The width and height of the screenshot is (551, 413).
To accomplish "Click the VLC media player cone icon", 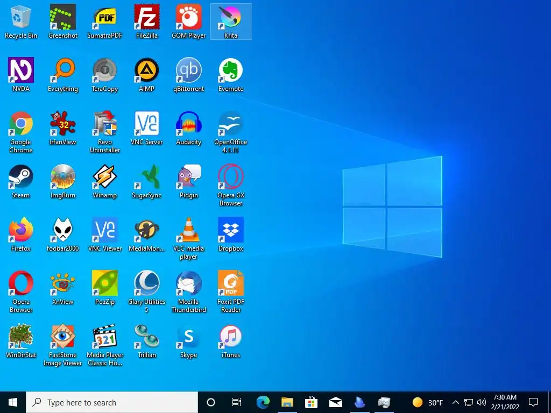I will pyautogui.click(x=189, y=239).
